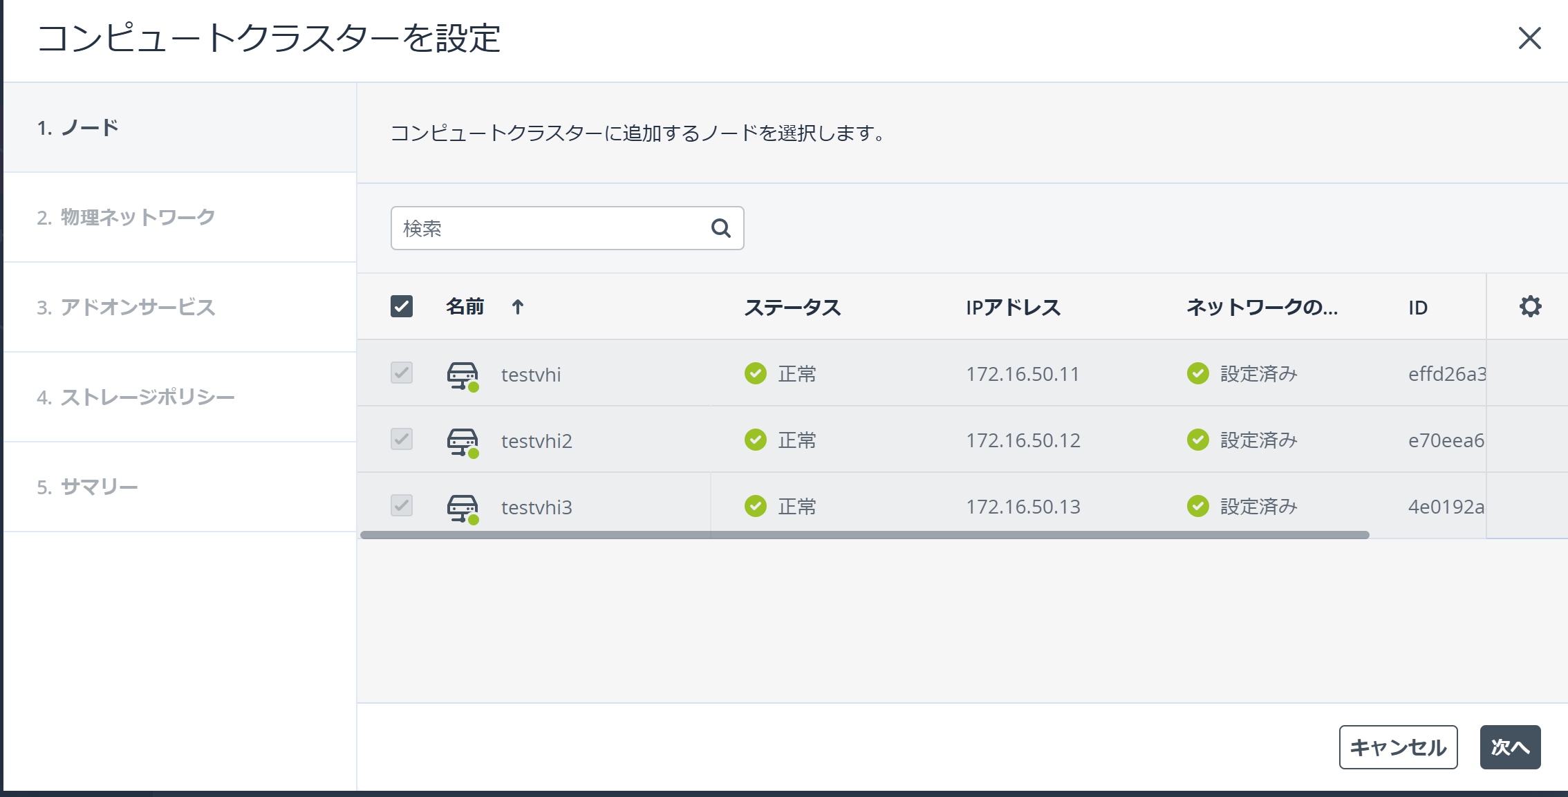
Task: Sort by the ステータス column header
Action: point(792,307)
